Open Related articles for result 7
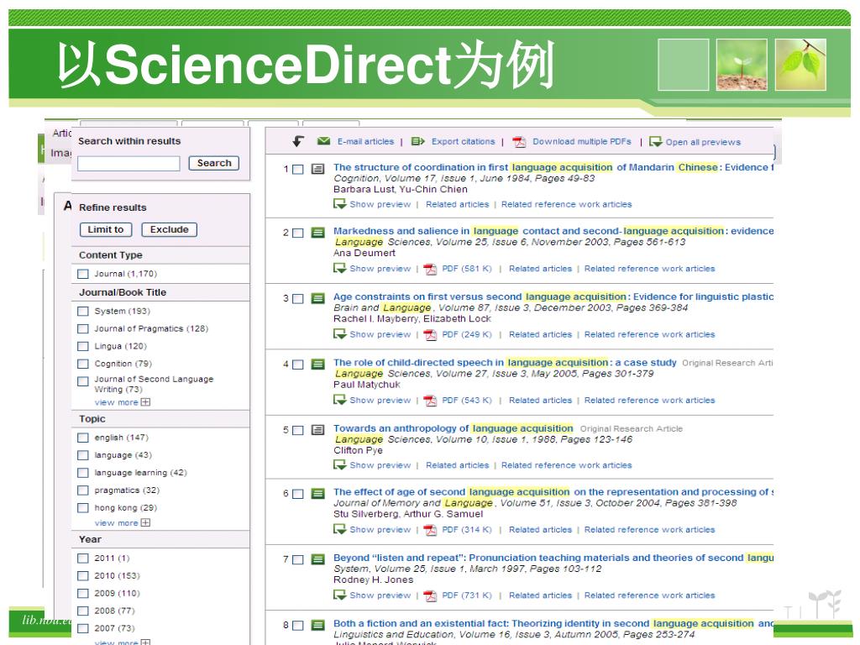This screenshot has width=860, height=645. [540, 595]
